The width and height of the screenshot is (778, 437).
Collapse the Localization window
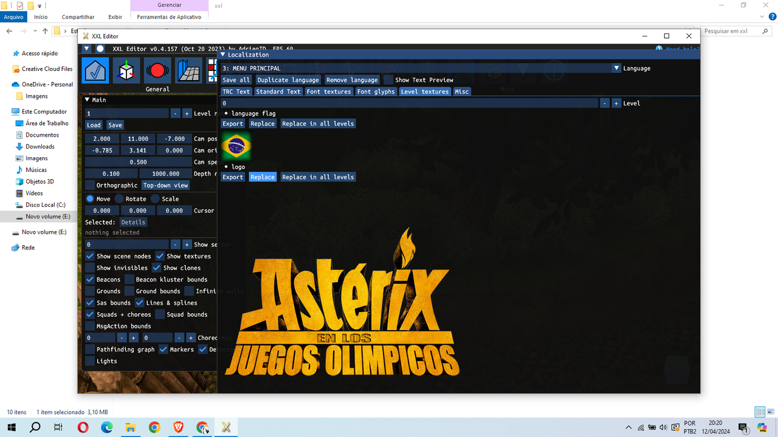tap(222, 55)
